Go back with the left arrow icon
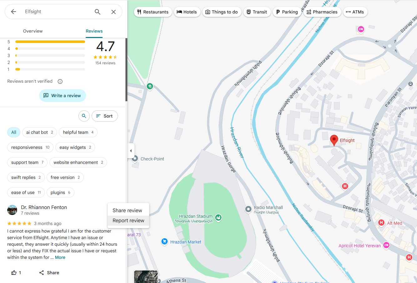417x283 pixels. click(x=13, y=12)
